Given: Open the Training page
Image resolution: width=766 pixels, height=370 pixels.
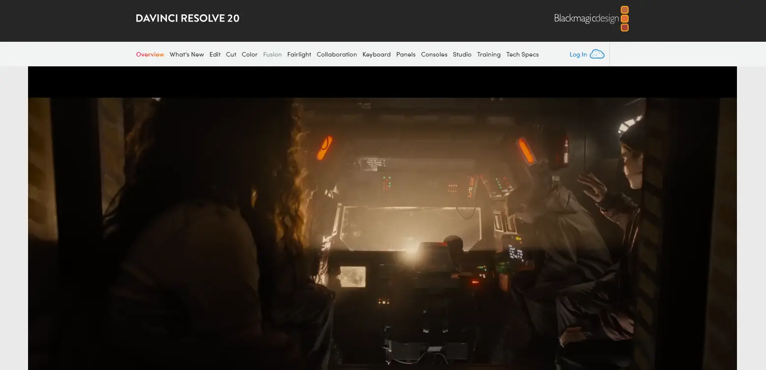Looking at the screenshot, I should pos(488,54).
